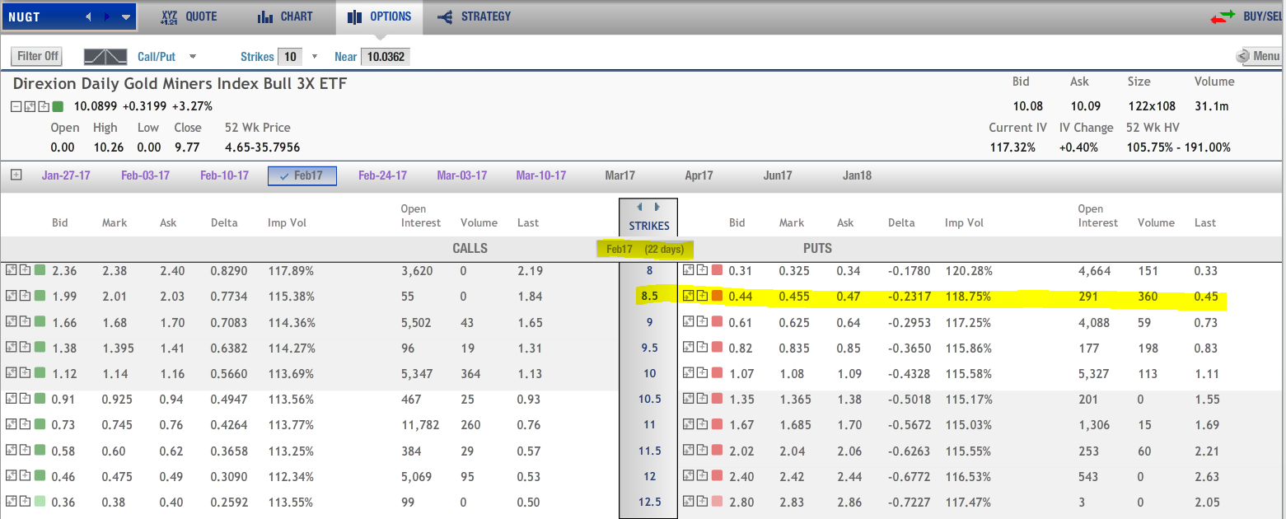Click the light green square beside call bid 0.36
Viewport: 1286px width, 519px height.
(x=40, y=502)
